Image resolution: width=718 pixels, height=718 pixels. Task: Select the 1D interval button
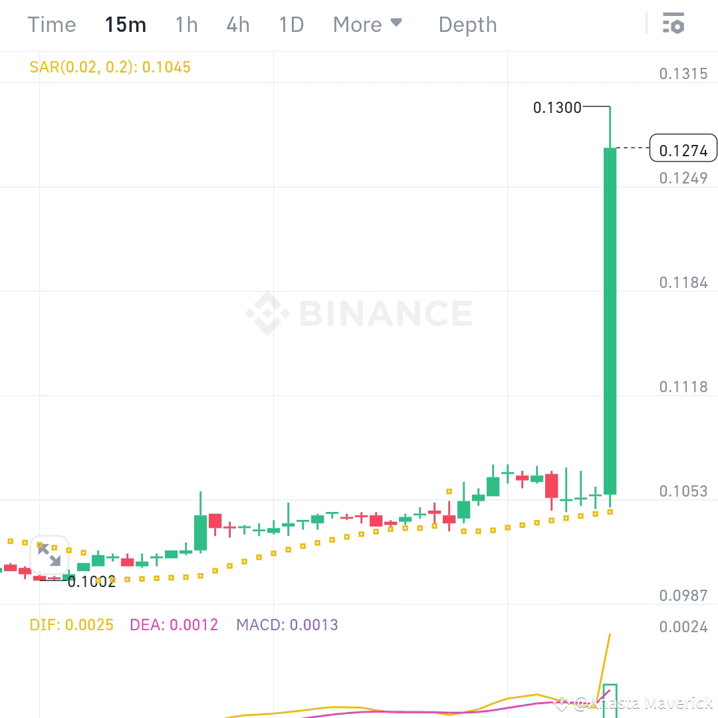tap(291, 24)
